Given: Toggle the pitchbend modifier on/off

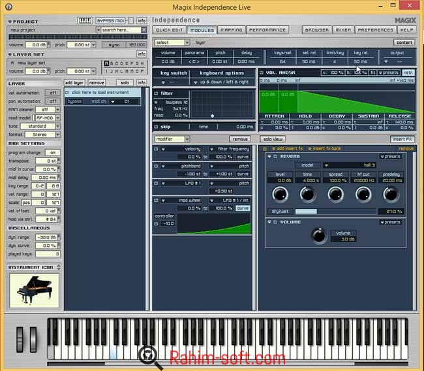Looking at the screenshot, I should coord(156,166).
